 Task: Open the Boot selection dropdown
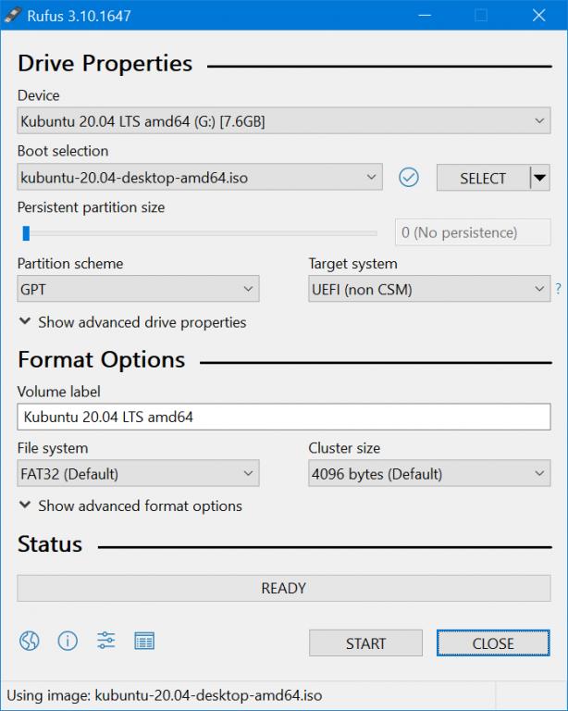pos(199,177)
